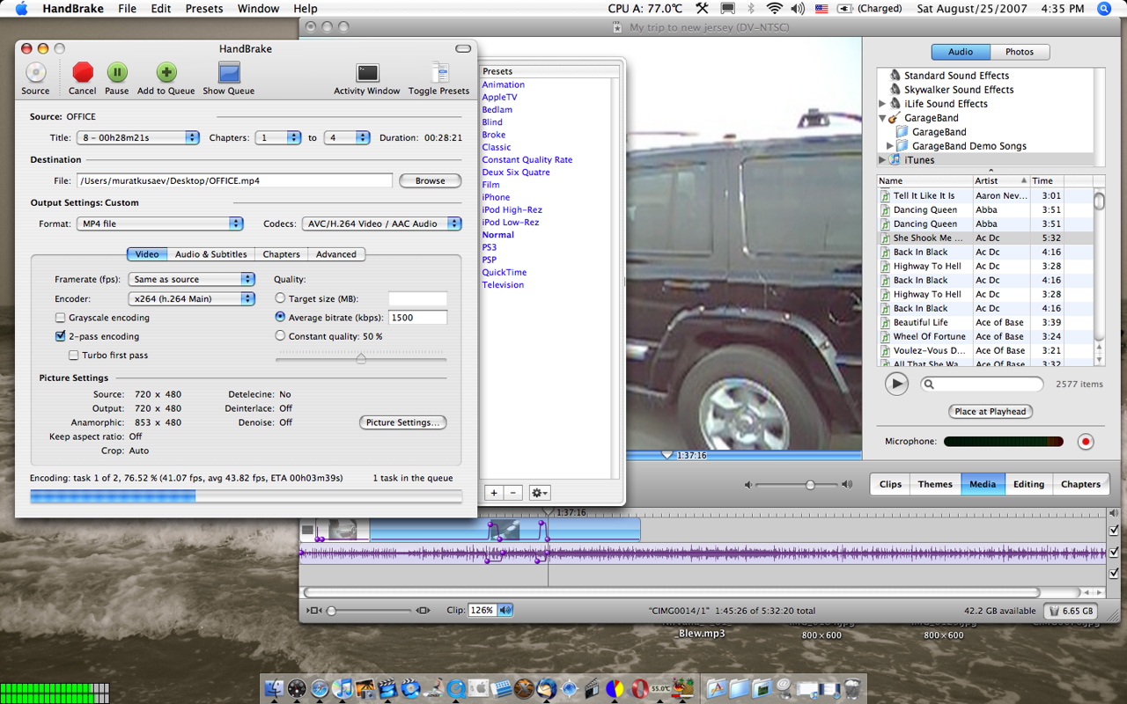Launch Safari from the Dock
Image resolution: width=1127 pixels, height=704 pixels.
click(x=320, y=689)
